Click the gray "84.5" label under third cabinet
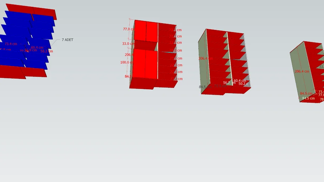The image size is (324, 182). [x=202, y=87]
